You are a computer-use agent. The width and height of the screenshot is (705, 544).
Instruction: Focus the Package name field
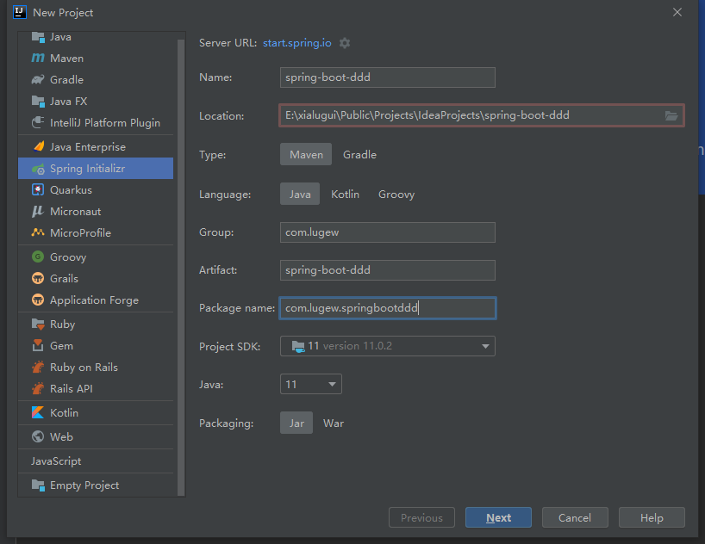coord(388,308)
